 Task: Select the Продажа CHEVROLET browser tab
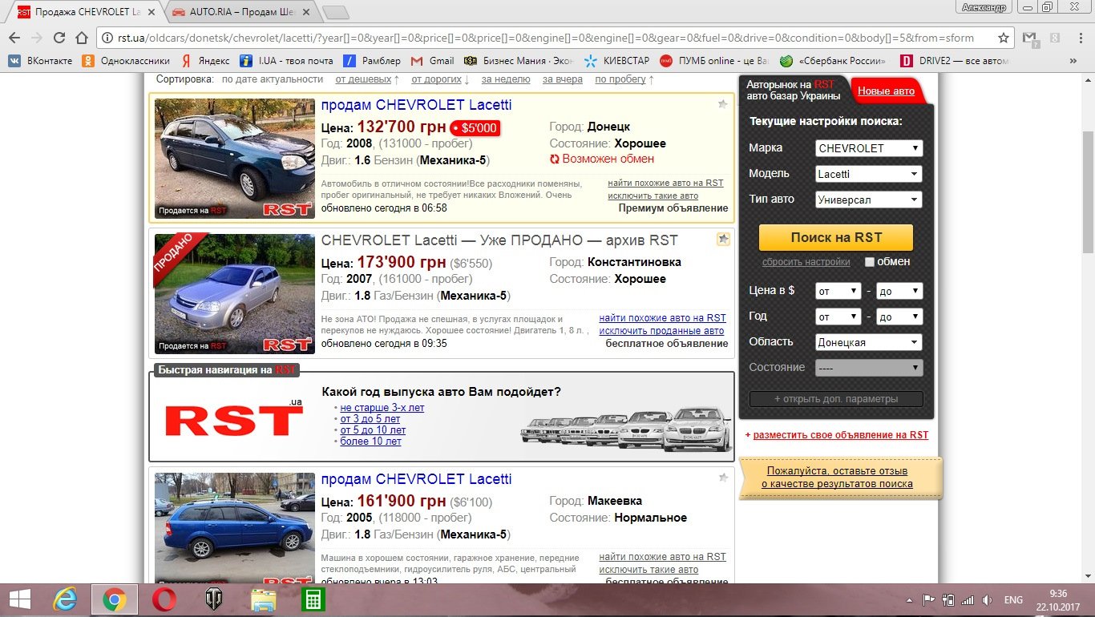(x=85, y=12)
